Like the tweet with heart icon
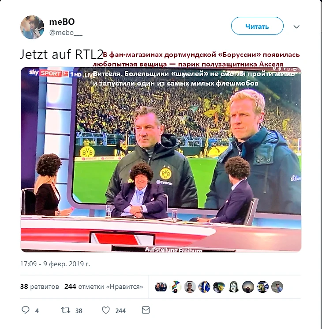 [x=106, y=310]
